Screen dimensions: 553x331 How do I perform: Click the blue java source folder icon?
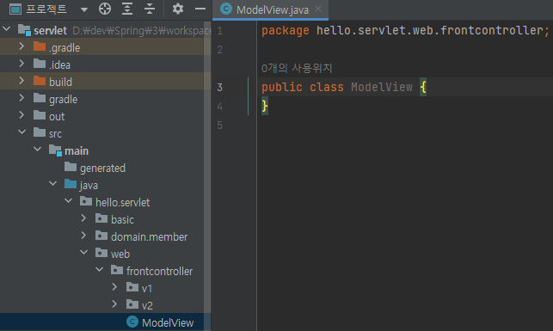click(71, 184)
